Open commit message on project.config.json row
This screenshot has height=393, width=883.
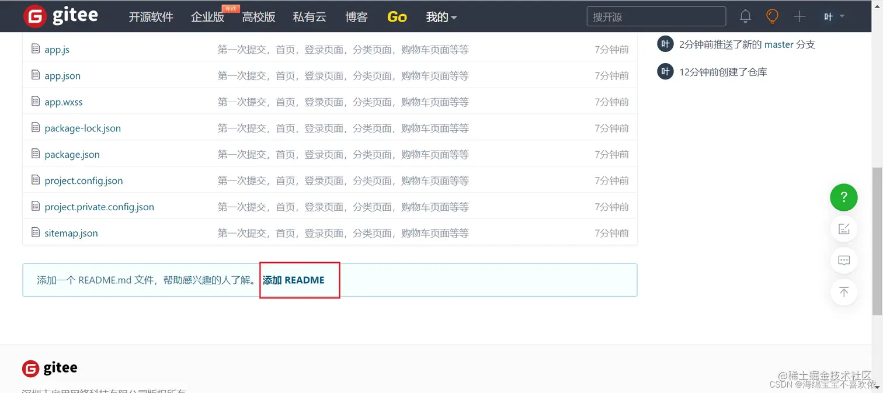coord(343,181)
